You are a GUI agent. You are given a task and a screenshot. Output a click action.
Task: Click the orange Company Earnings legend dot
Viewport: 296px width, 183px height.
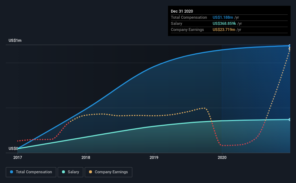90,172
